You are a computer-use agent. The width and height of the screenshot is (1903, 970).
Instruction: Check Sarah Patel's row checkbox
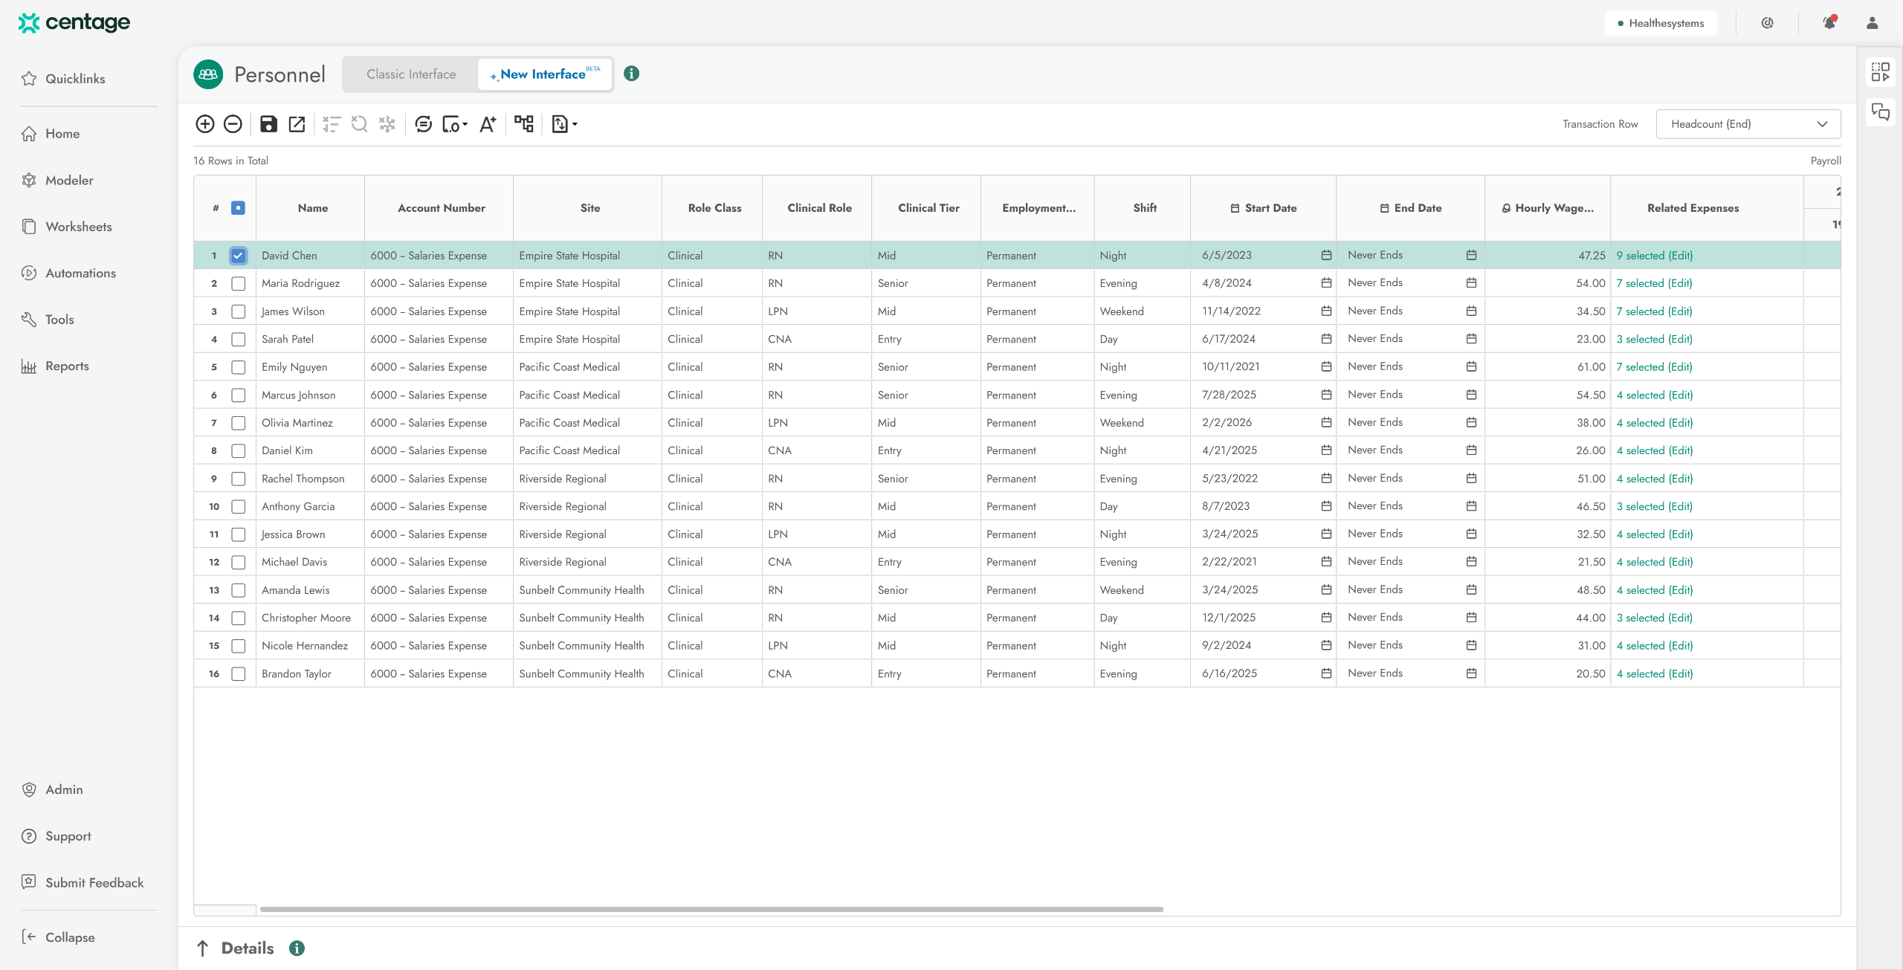click(238, 339)
